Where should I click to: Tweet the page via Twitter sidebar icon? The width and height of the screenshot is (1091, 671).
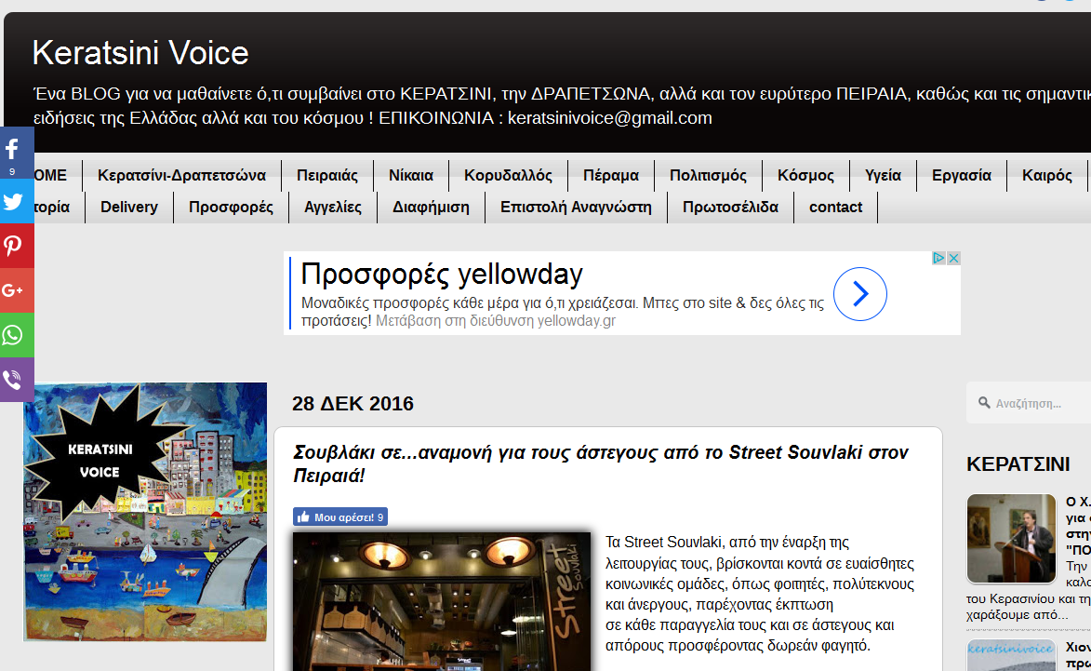pos(15,201)
